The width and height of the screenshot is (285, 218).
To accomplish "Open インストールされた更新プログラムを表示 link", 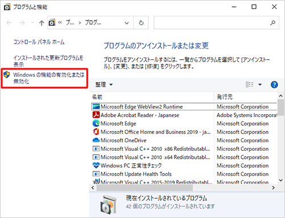I will pos(48,61).
